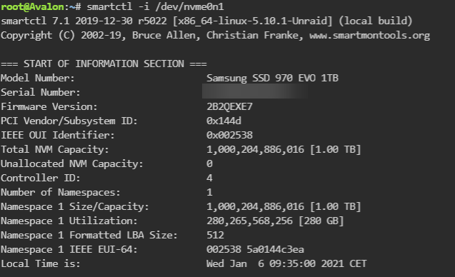Screen dimensions: 455x277
Task: Click the smartctl 7.1 version line
Action: (206, 21)
